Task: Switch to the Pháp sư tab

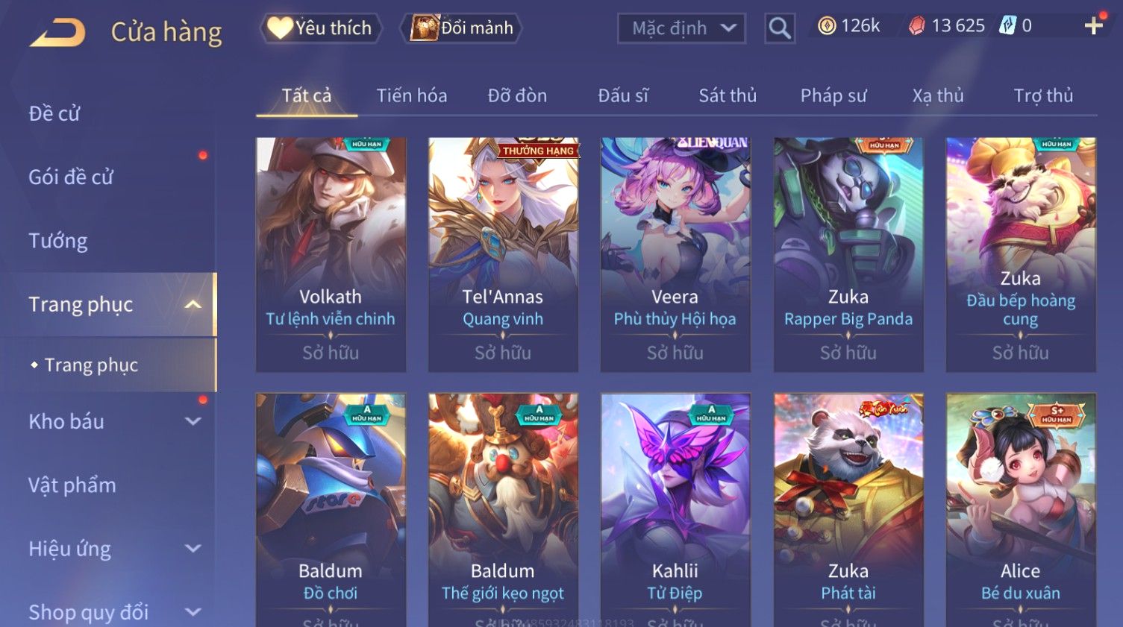Action: pyautogui.click(x=833, y=95)
